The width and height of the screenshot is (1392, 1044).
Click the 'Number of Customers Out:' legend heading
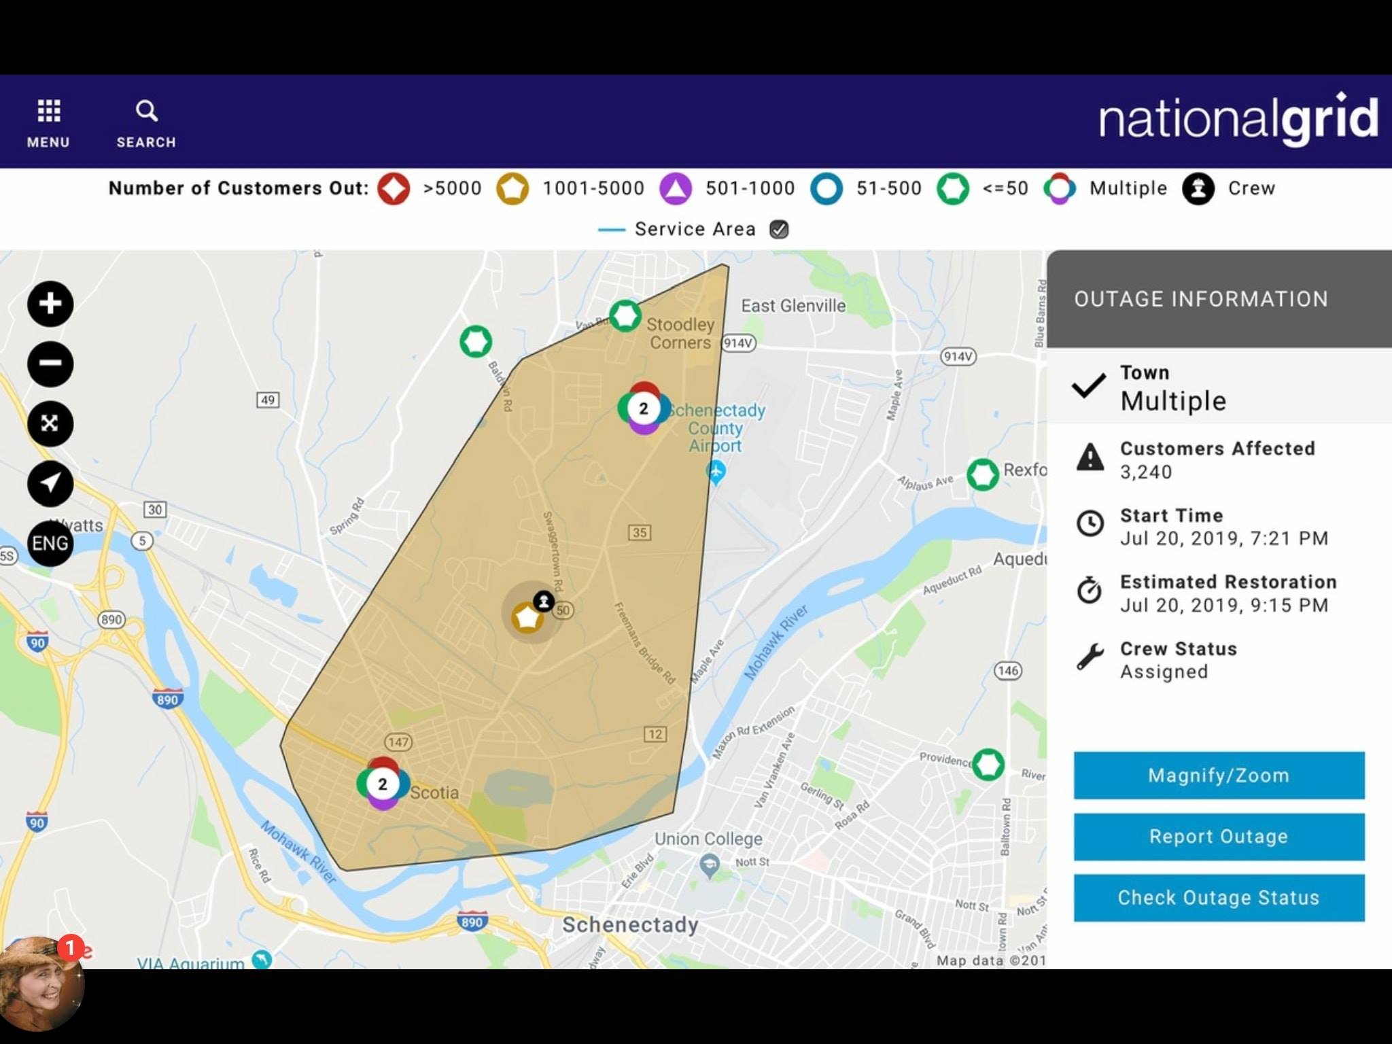pyautogui.click(x=239, y=188)
